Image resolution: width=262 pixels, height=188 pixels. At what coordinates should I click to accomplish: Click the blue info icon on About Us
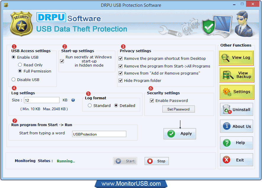(x=227, y=126)
